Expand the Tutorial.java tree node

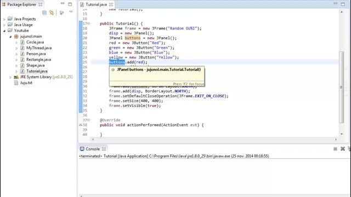pyautogui.click(x=16, y=72)
